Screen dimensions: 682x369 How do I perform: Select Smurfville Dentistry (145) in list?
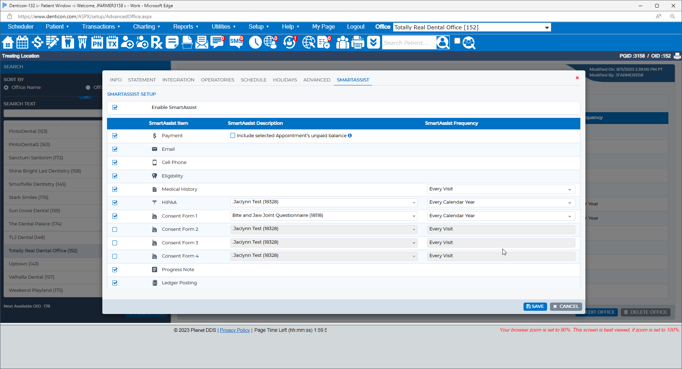tap(53, 184)
